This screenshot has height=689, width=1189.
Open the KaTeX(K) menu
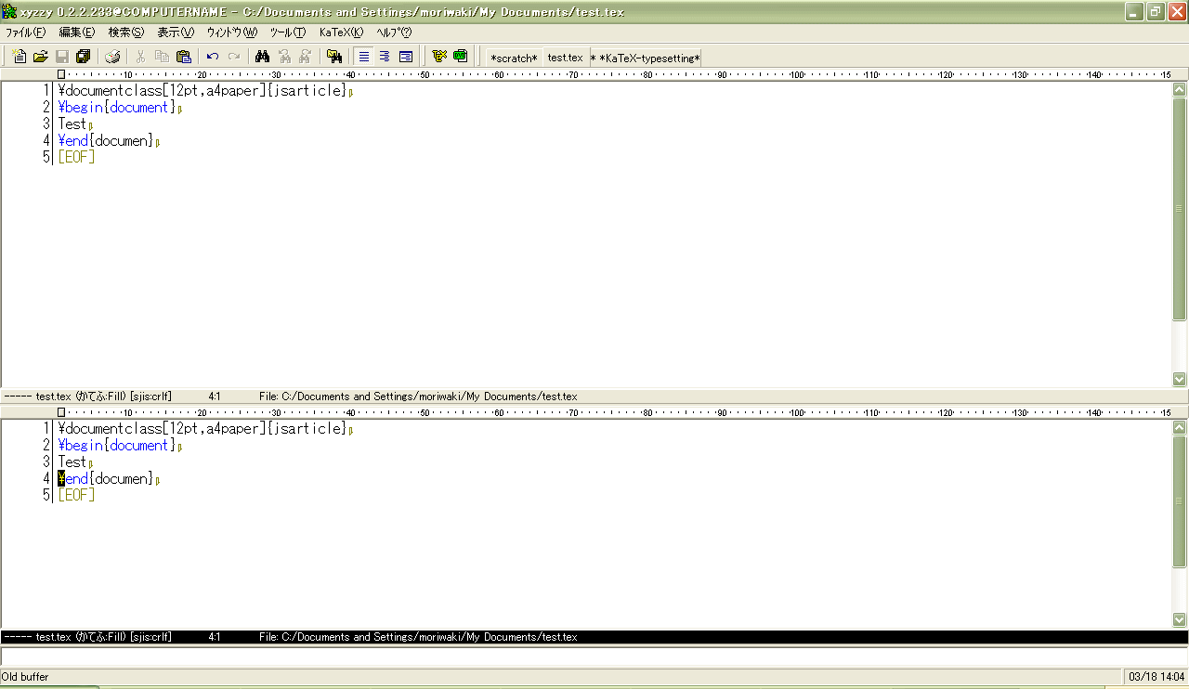click(x=341, y=32)
